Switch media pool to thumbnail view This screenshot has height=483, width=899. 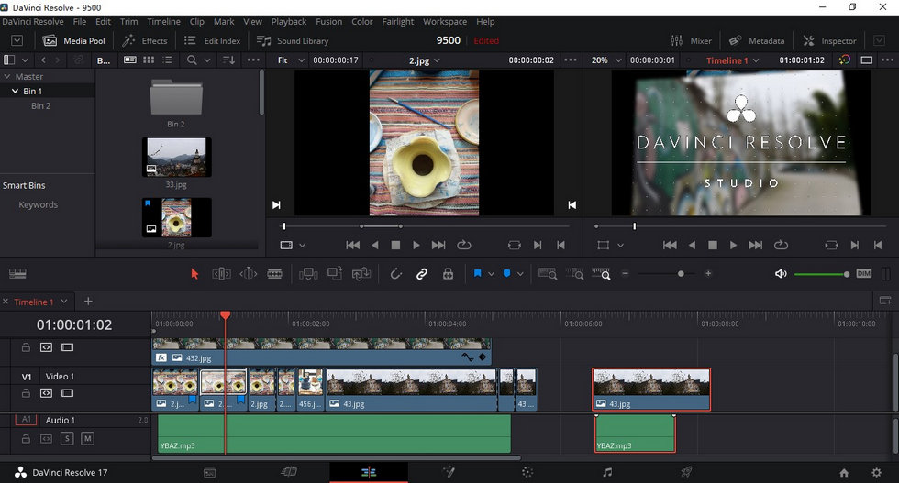pyautogui.click(x=149, y=60)
